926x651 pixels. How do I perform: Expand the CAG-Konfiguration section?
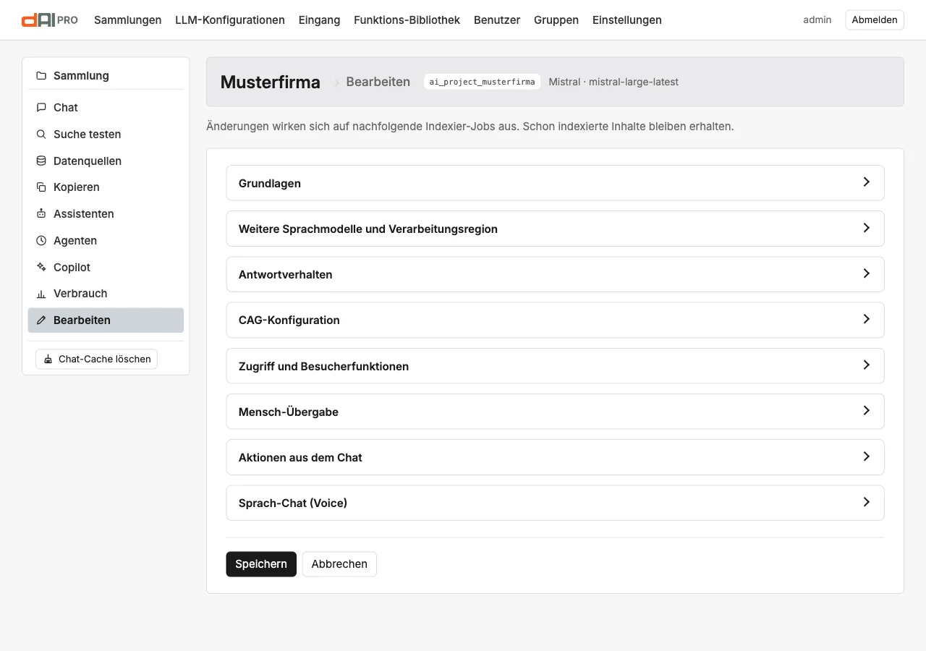click(x=555, y=320)
